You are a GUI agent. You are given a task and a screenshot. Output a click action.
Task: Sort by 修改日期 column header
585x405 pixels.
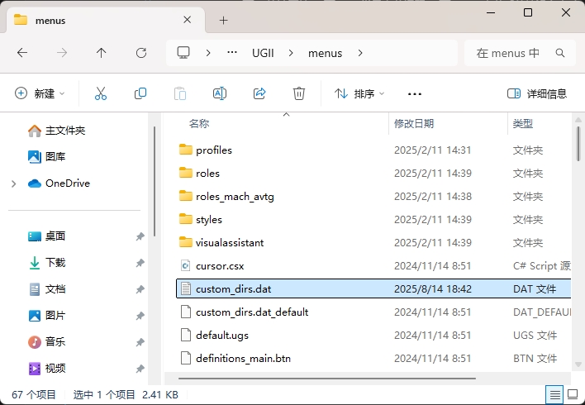pyautogui.click(x=414, y=123)
